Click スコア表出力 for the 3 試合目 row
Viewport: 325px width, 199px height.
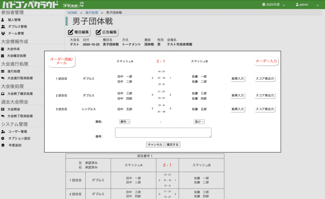coord(265,109)
